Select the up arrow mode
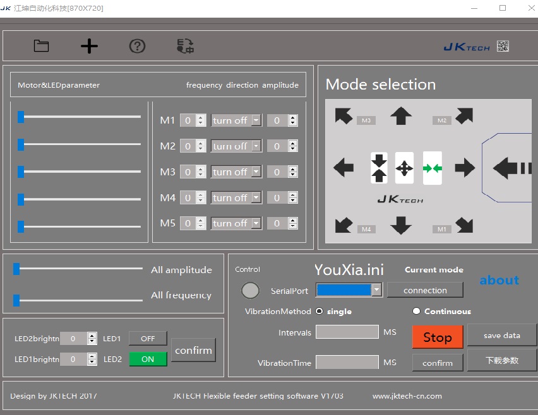The height and width of the screenshot is (415, 538). 401,116
